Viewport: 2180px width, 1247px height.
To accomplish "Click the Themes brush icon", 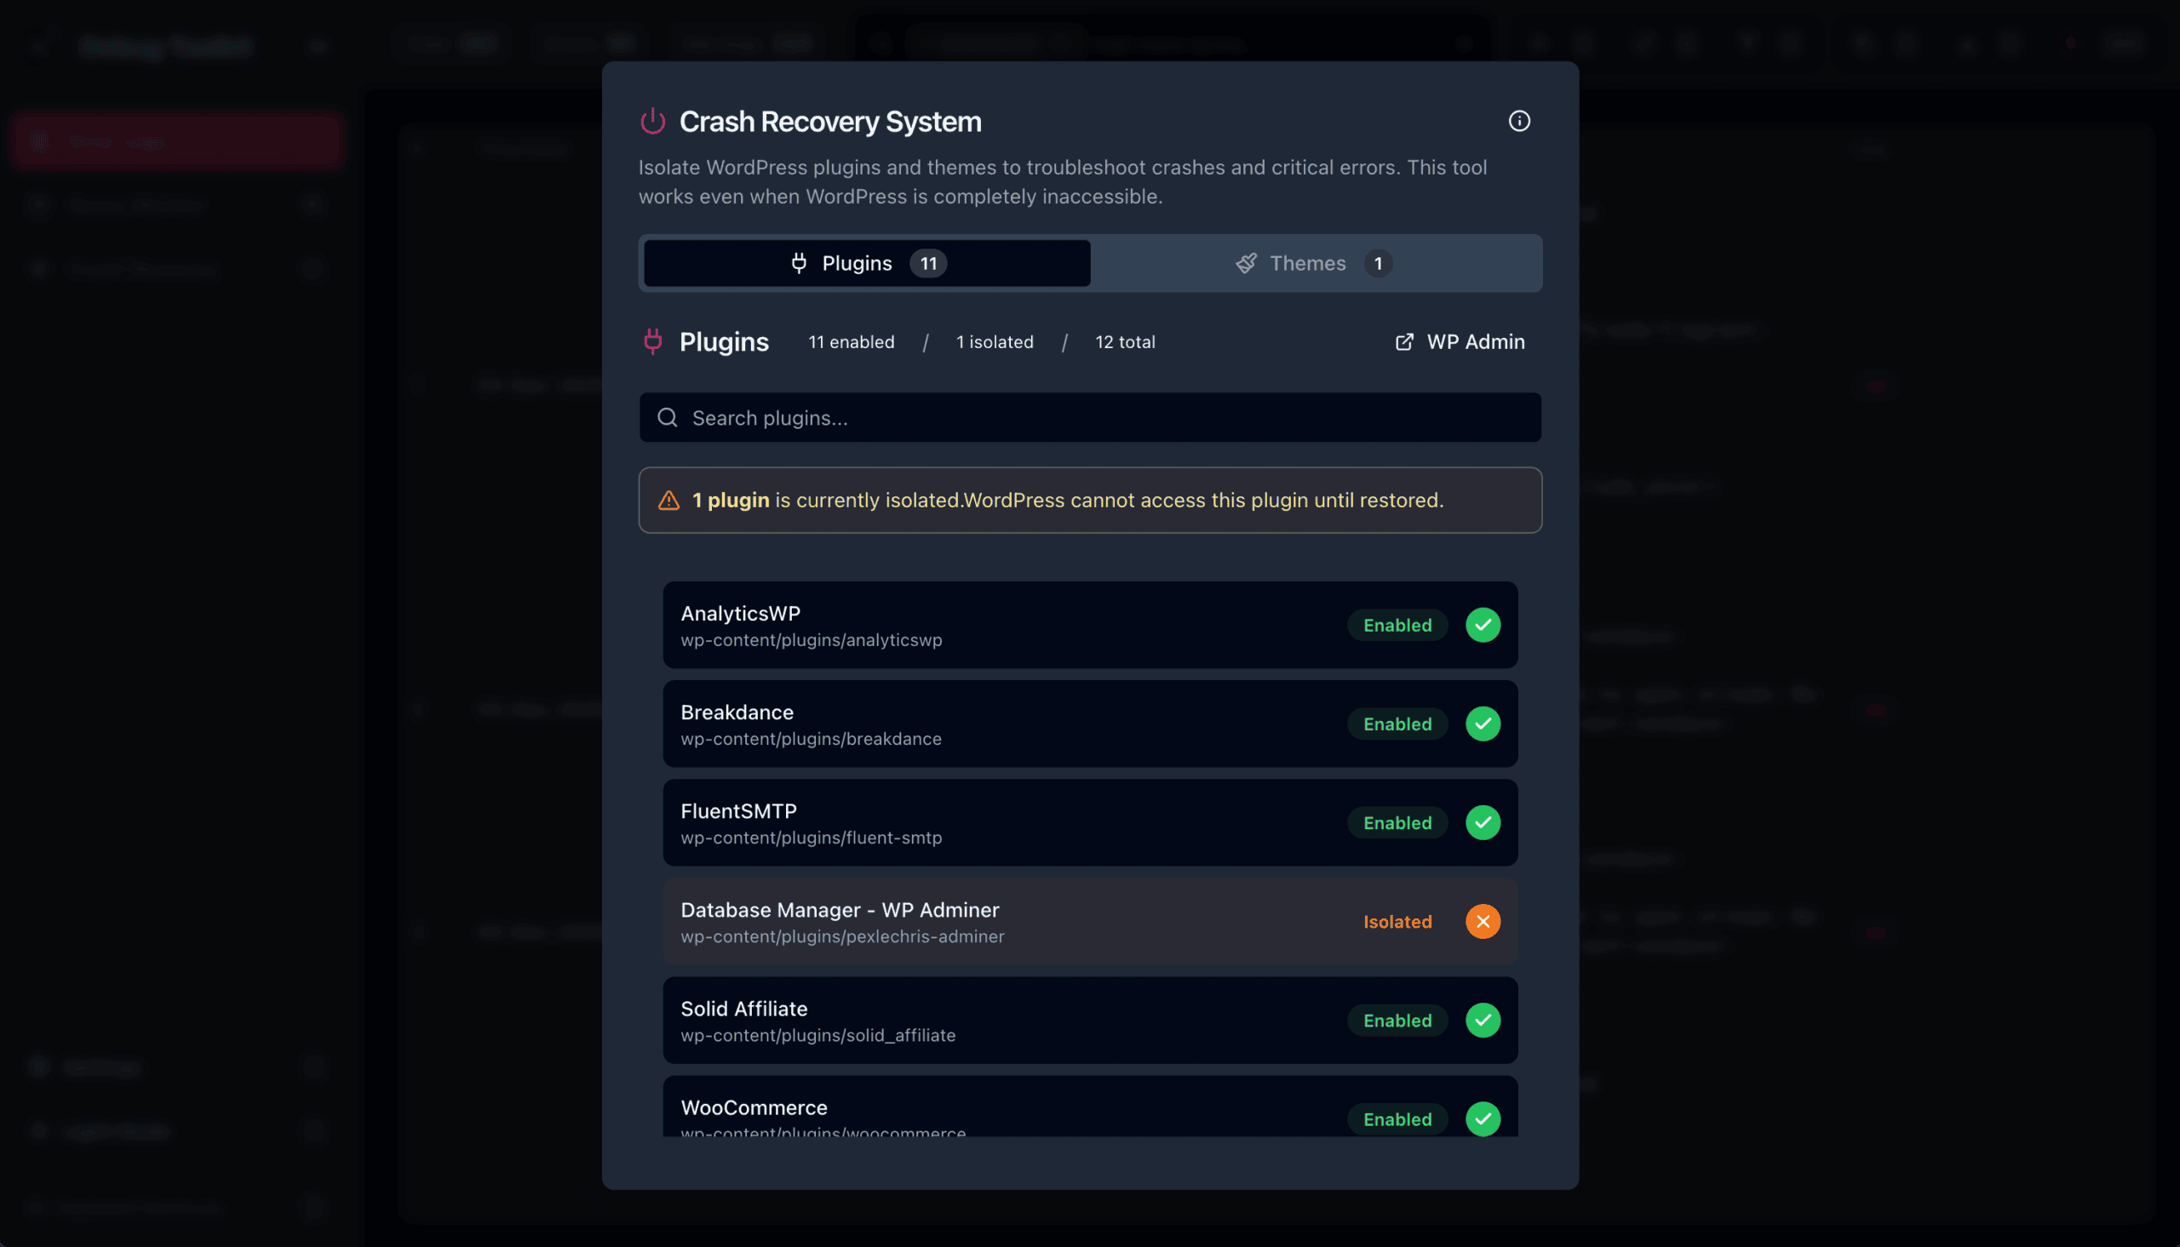I will coord(1247,264).
